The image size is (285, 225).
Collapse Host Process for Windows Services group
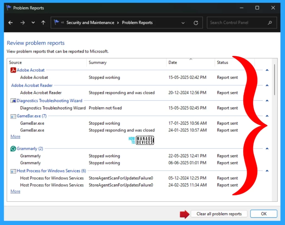(267, 171)
